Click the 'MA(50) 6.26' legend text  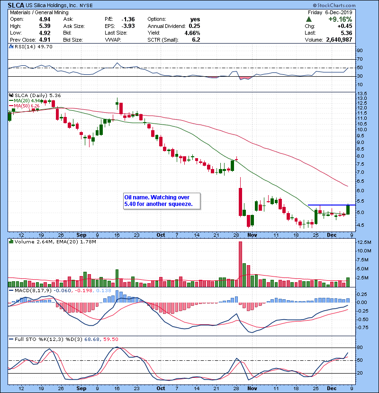point(27,106)
